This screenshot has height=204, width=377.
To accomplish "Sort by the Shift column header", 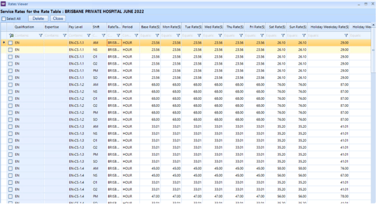I will coord(99,27).
